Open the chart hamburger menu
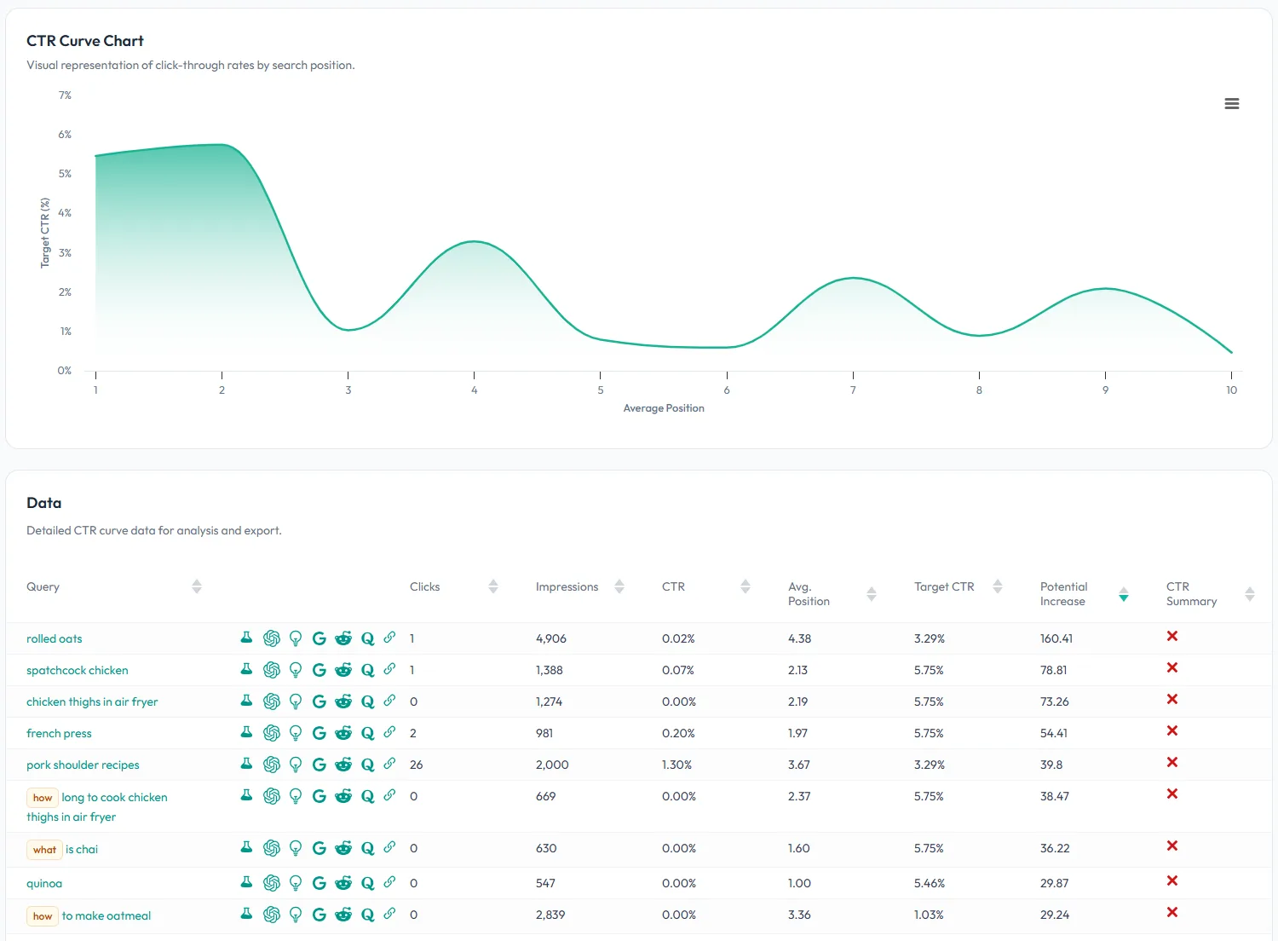1278x941 pixels. pos(1231,104)
